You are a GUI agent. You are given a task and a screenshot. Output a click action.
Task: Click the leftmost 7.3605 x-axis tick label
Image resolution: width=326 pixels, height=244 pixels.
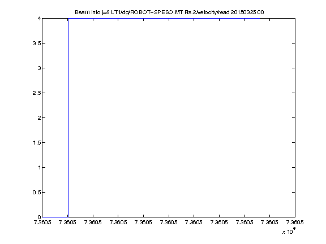(42, 223)
